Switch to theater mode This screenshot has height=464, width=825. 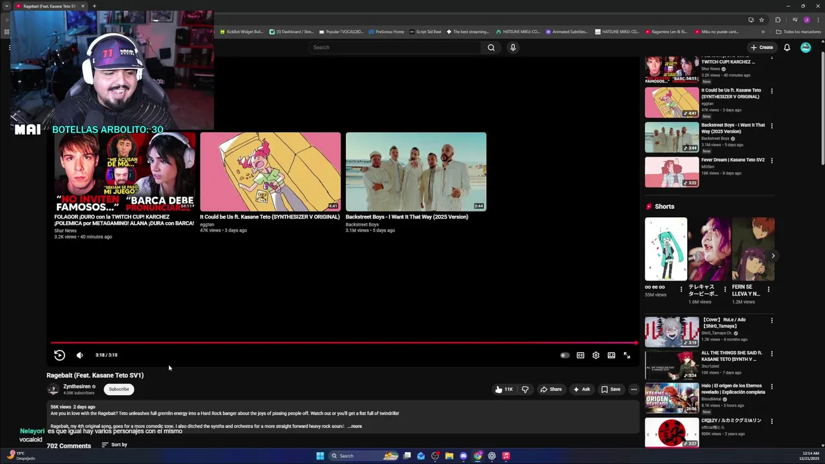point(611,355)
